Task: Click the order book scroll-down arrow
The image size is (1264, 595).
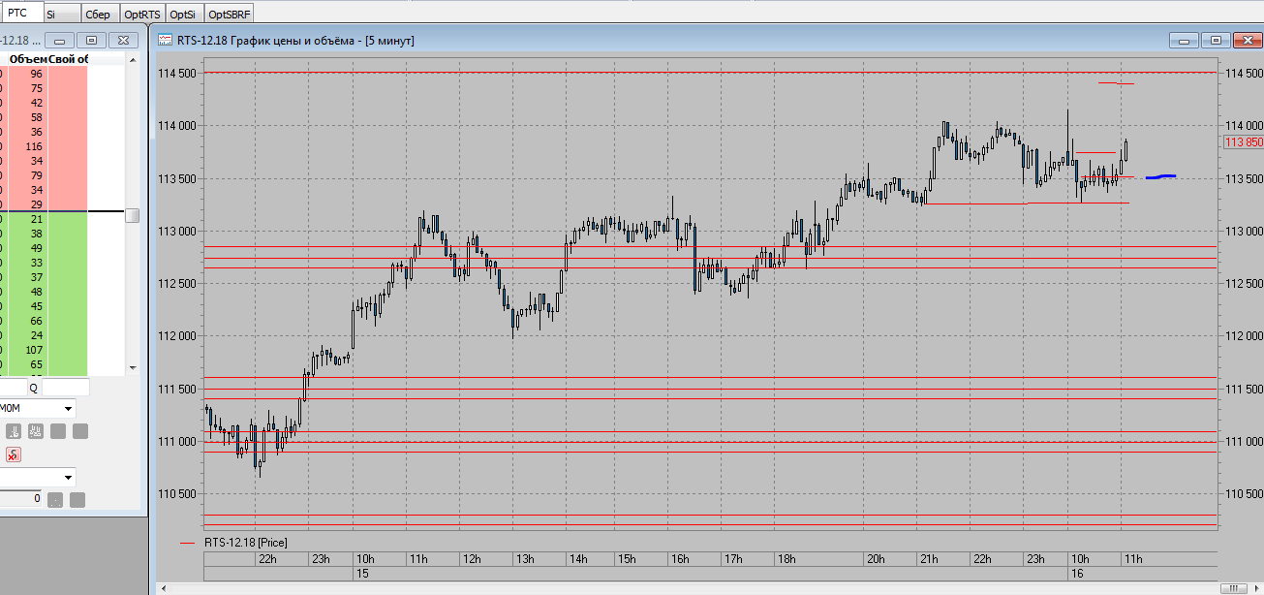Action: click(x=133, y=369)
